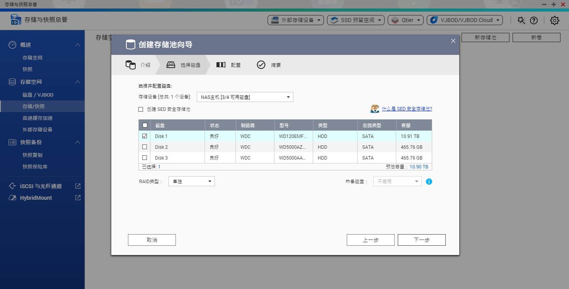Open the storage device dropdown showing NAS主机
Viewport: 569px width, 289px height.
[x=245, y=97]
